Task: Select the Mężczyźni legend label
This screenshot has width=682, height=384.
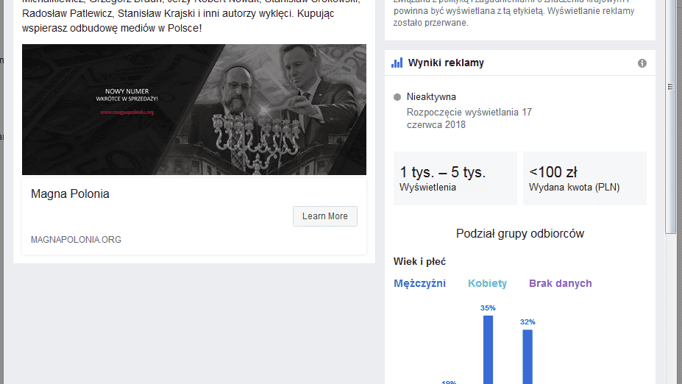Action: pos(420,283)
